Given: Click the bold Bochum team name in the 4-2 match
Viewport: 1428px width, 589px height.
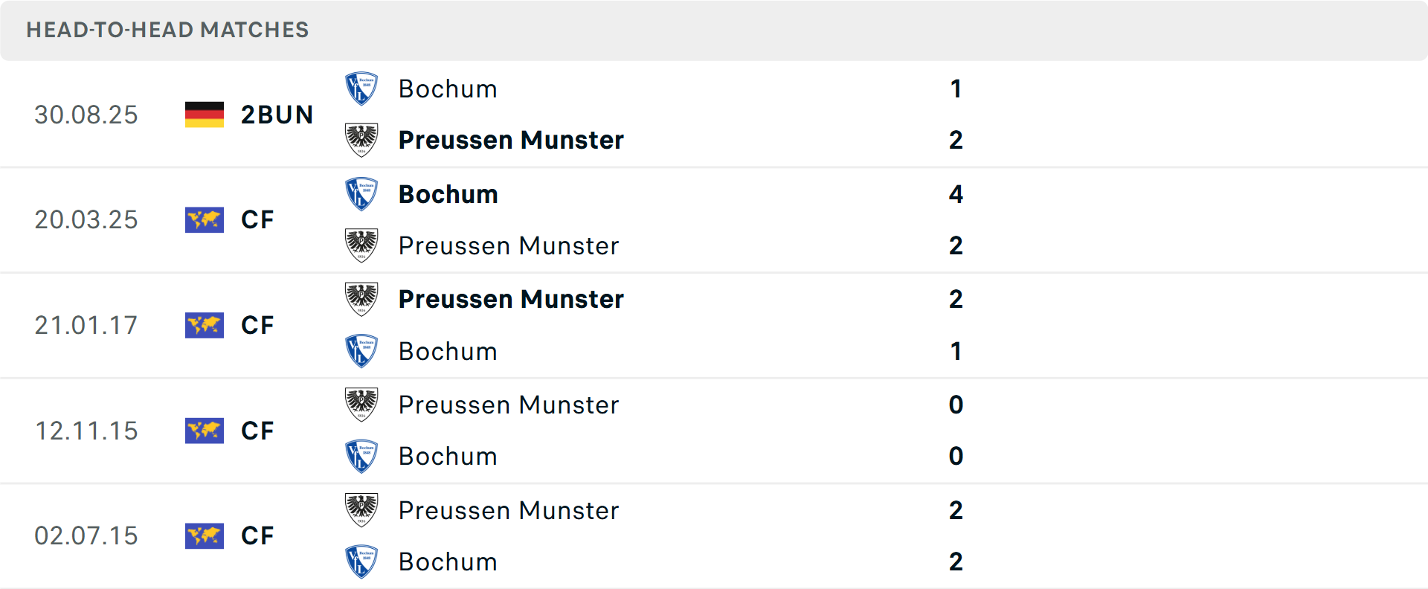Looking at the screenshot, I should [448, 194].
